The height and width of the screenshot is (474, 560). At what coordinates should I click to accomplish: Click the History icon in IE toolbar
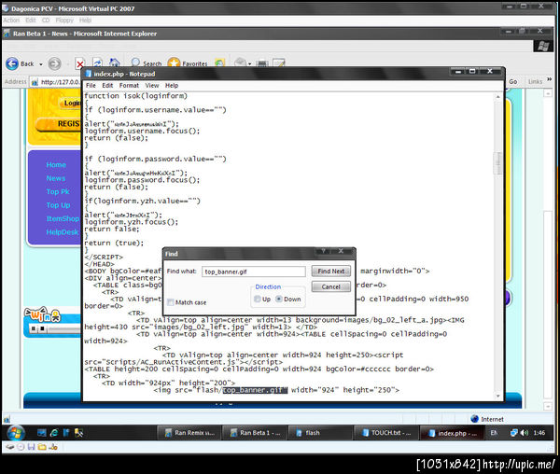[219, 63]
